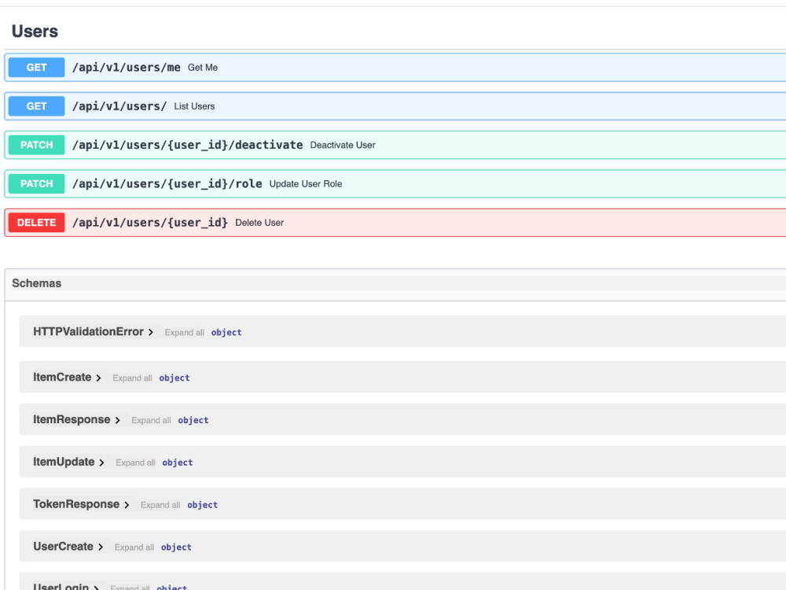
Task: Click the object type label of ItemUpdate
Action: coord(178,463)
